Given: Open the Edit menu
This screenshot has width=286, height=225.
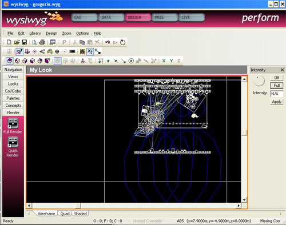Looking at the screenshot, I should 21,33.
